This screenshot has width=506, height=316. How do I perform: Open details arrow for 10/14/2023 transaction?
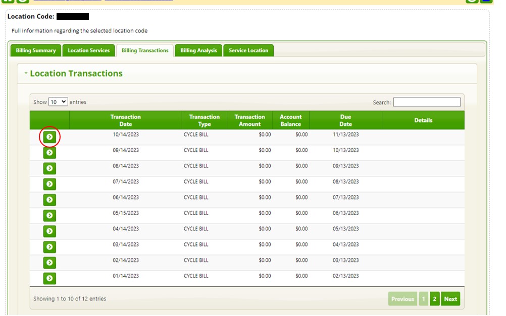49,137
